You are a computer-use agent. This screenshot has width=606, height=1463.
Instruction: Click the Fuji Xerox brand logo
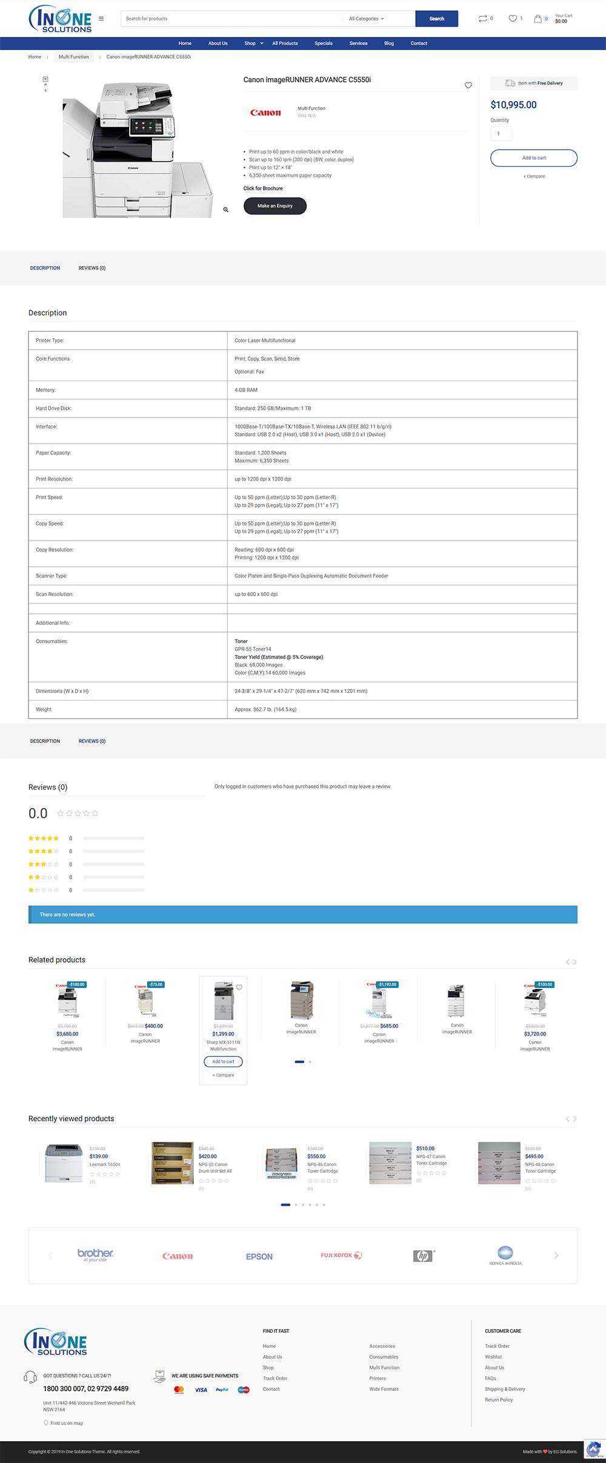point(341,1255)
